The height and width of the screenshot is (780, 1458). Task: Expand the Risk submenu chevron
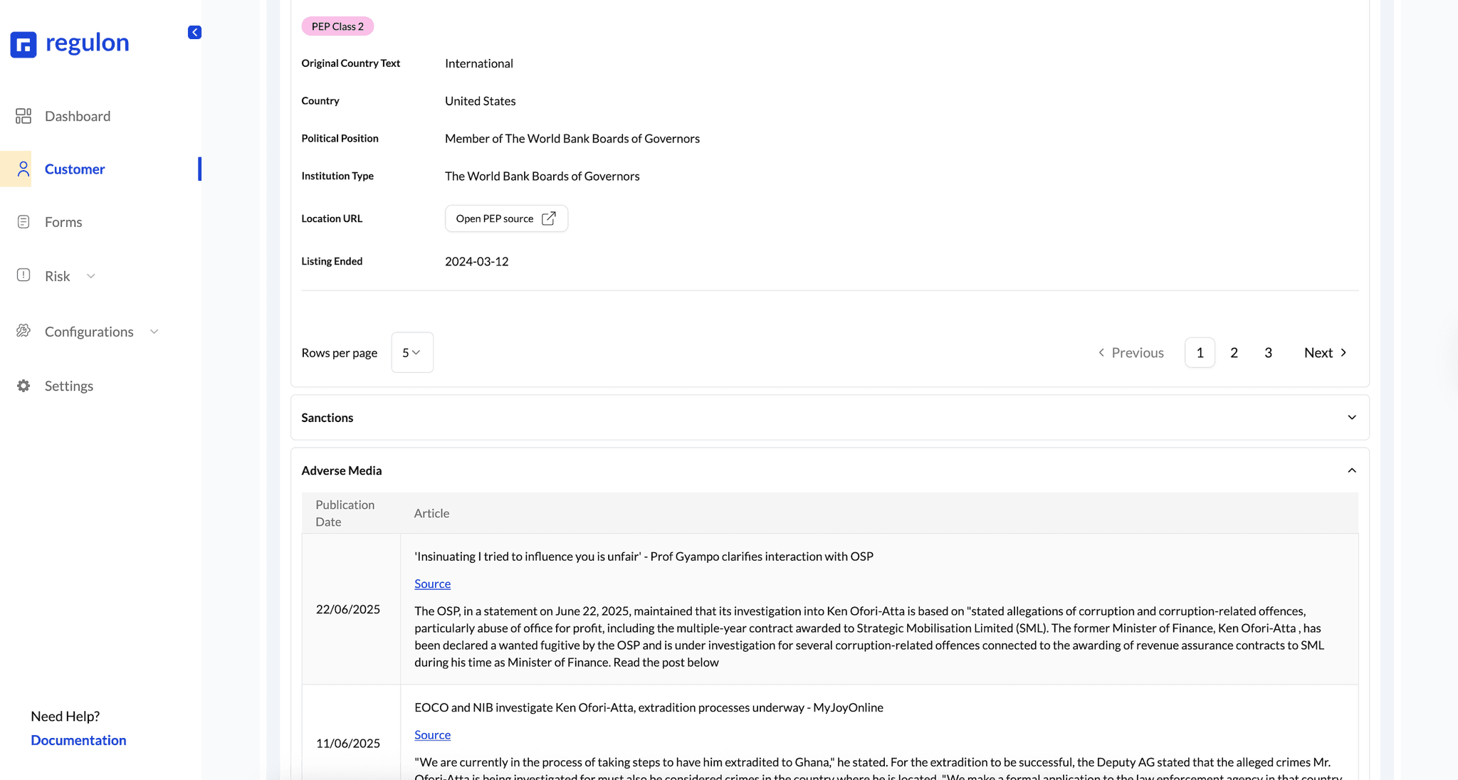coord(90,276)
